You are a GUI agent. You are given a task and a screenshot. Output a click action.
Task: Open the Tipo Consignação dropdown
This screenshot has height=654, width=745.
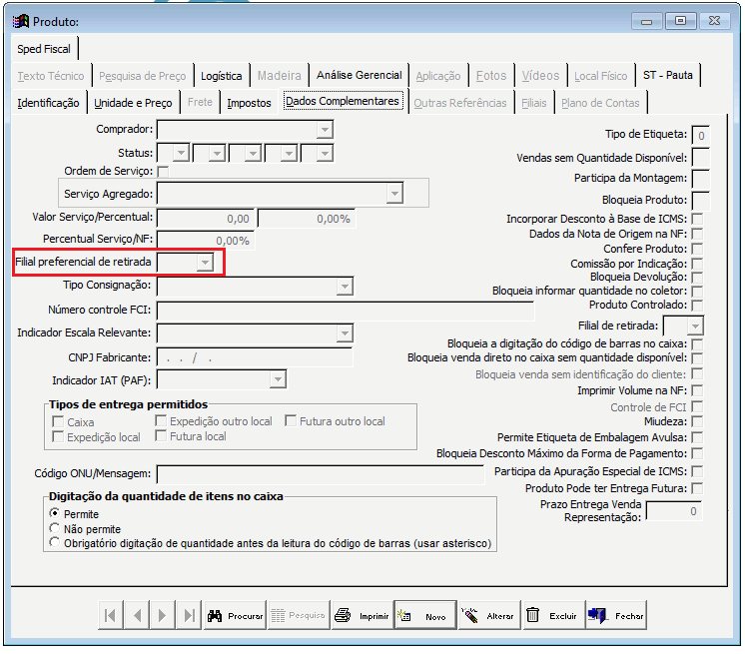click(x=345, y=287)
